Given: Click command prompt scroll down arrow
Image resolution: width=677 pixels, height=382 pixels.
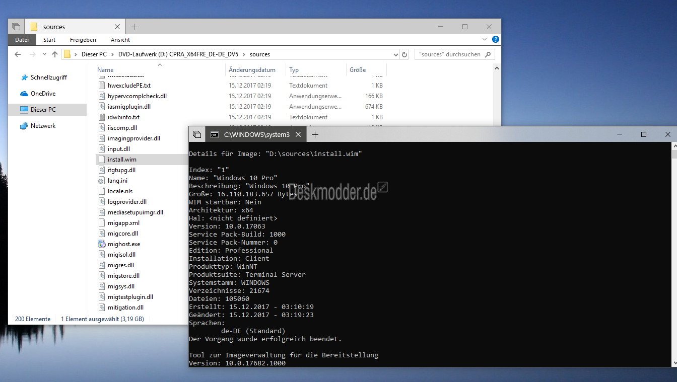Looking at the screenshot, I should tap(674, 363).
